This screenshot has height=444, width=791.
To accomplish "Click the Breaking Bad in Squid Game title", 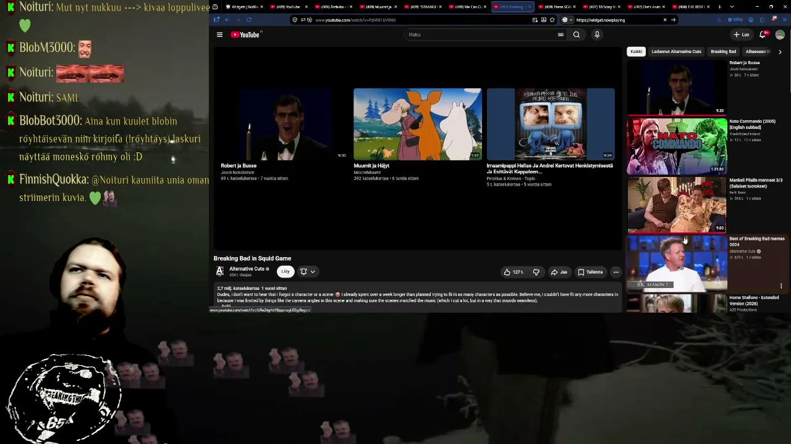I will pos(252,258).
